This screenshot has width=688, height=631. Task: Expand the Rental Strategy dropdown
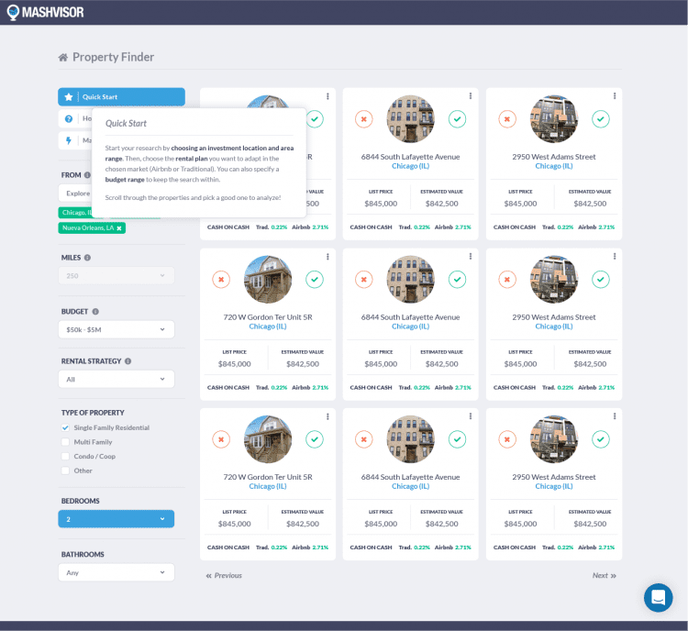pyautogui.click(x=116, y=379)
